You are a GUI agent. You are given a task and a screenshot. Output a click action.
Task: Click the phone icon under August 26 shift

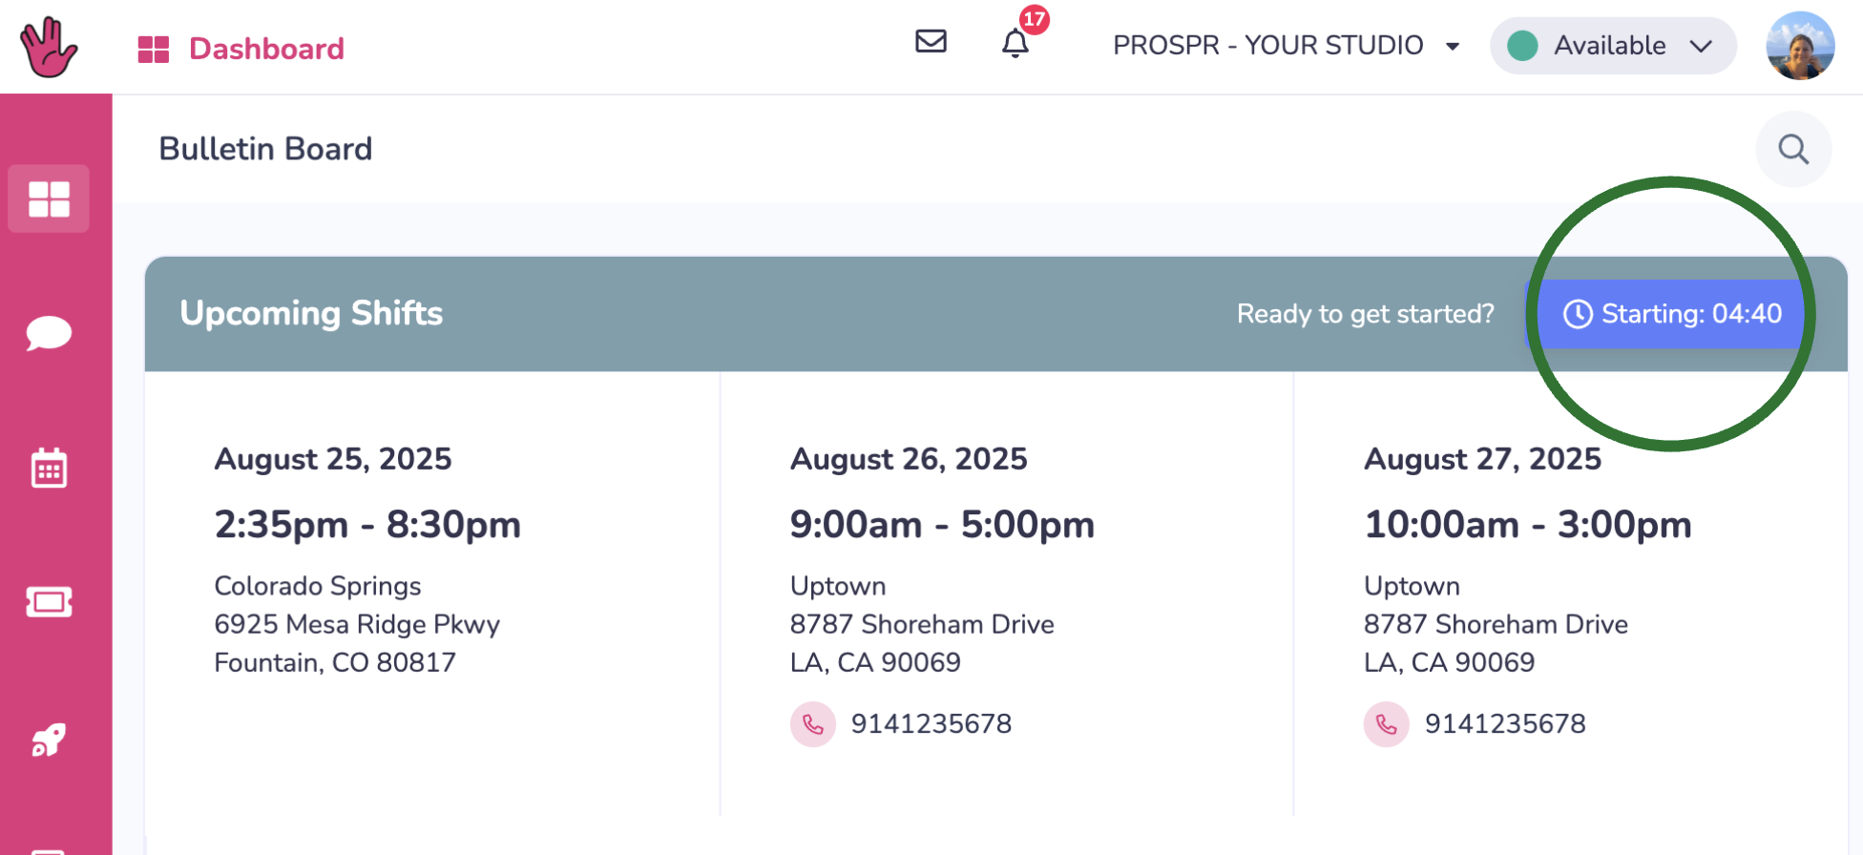coord(813,724)
